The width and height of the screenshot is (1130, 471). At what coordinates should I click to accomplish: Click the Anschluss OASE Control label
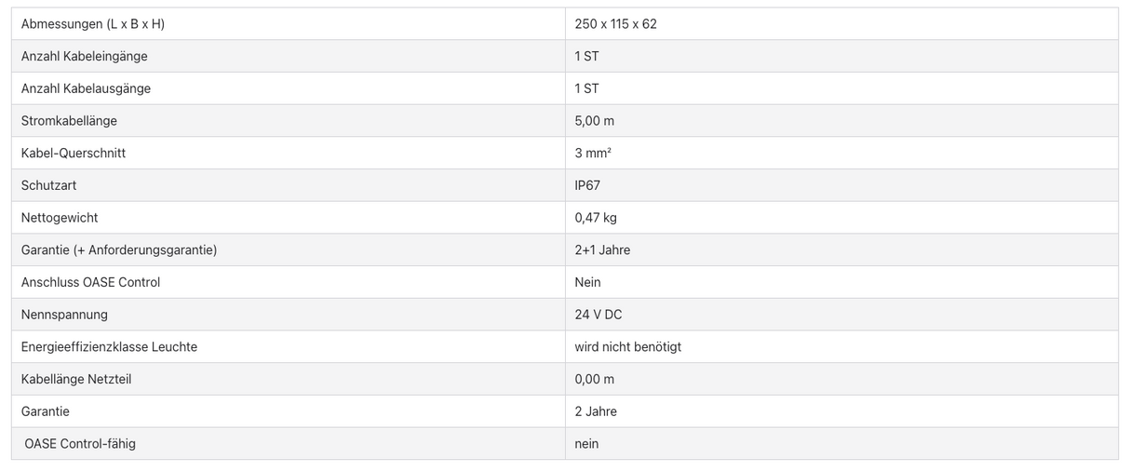(90, 282)
